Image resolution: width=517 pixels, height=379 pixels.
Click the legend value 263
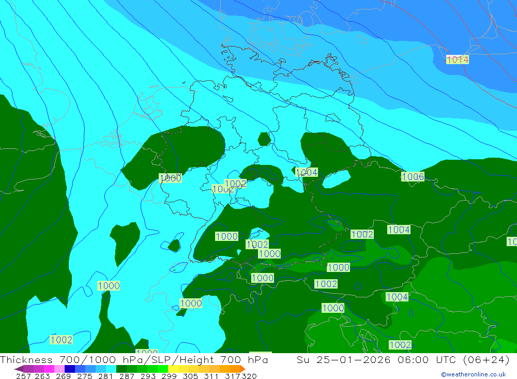(42, 376)
